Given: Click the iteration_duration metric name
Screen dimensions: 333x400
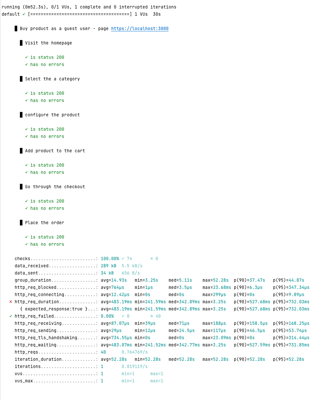Looking at the screenshot, I should pos(38,359).
